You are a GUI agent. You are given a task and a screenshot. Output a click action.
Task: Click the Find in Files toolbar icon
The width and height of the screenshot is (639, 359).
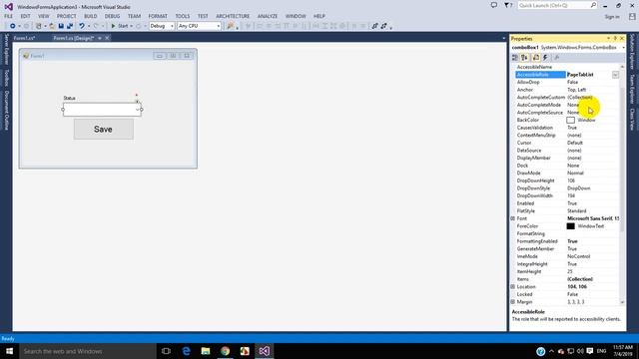pos(231,26)
